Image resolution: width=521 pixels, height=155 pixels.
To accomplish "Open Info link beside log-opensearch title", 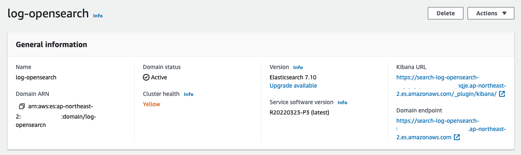I will [98, 16].
